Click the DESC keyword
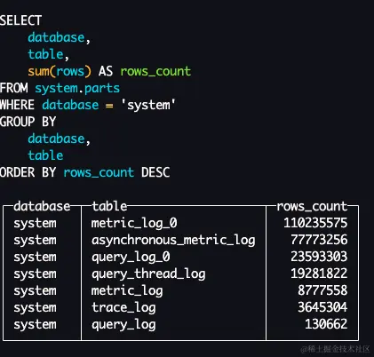Screen dimensions: 374x357 click(155, 172)
